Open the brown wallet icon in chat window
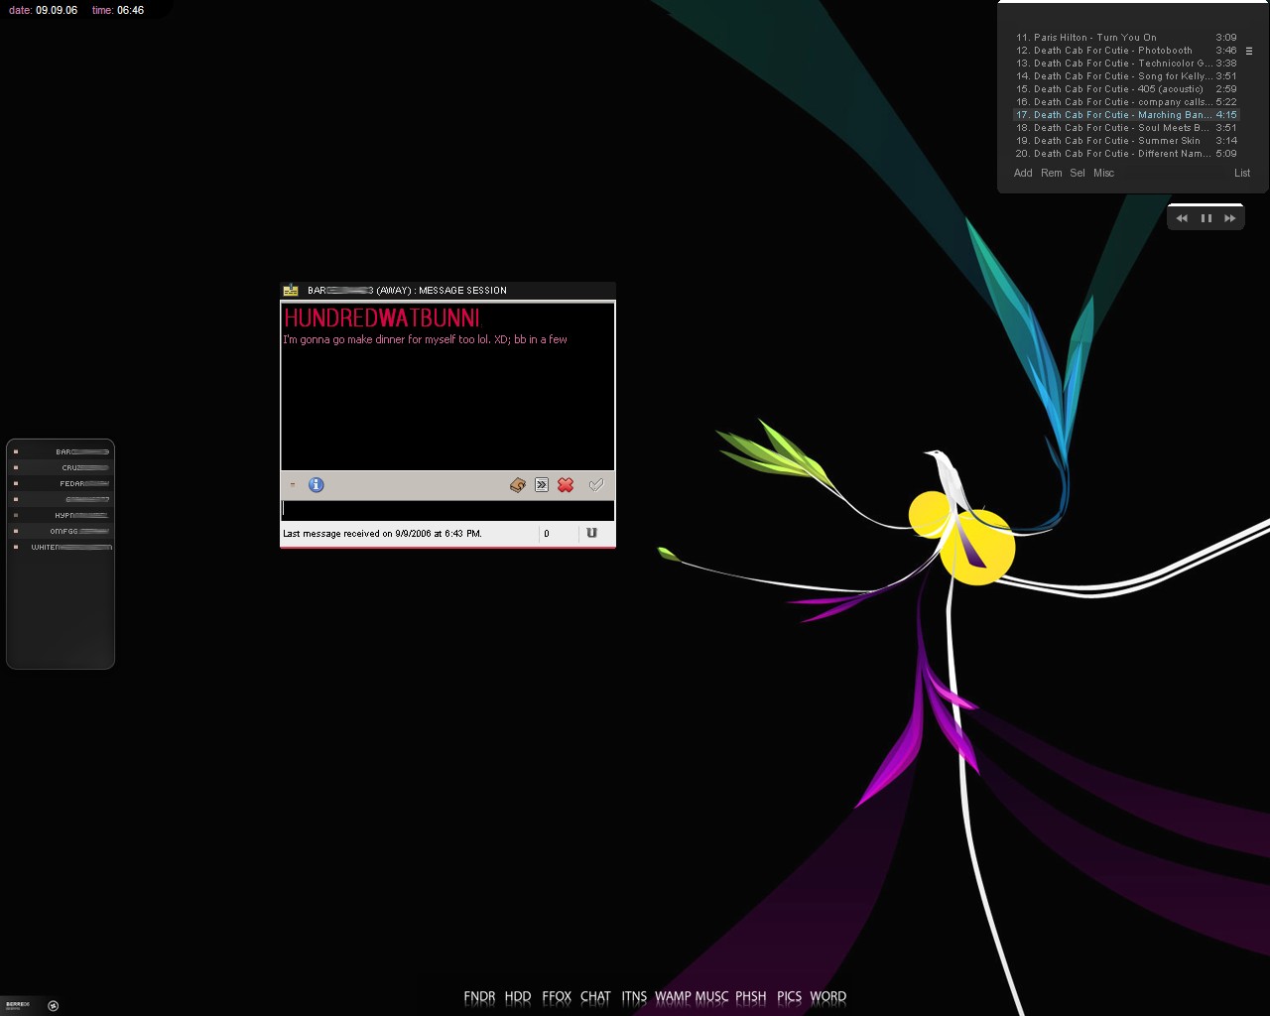The width and height of the screenshot is (1270, 1016). click(x=518, y=485)
